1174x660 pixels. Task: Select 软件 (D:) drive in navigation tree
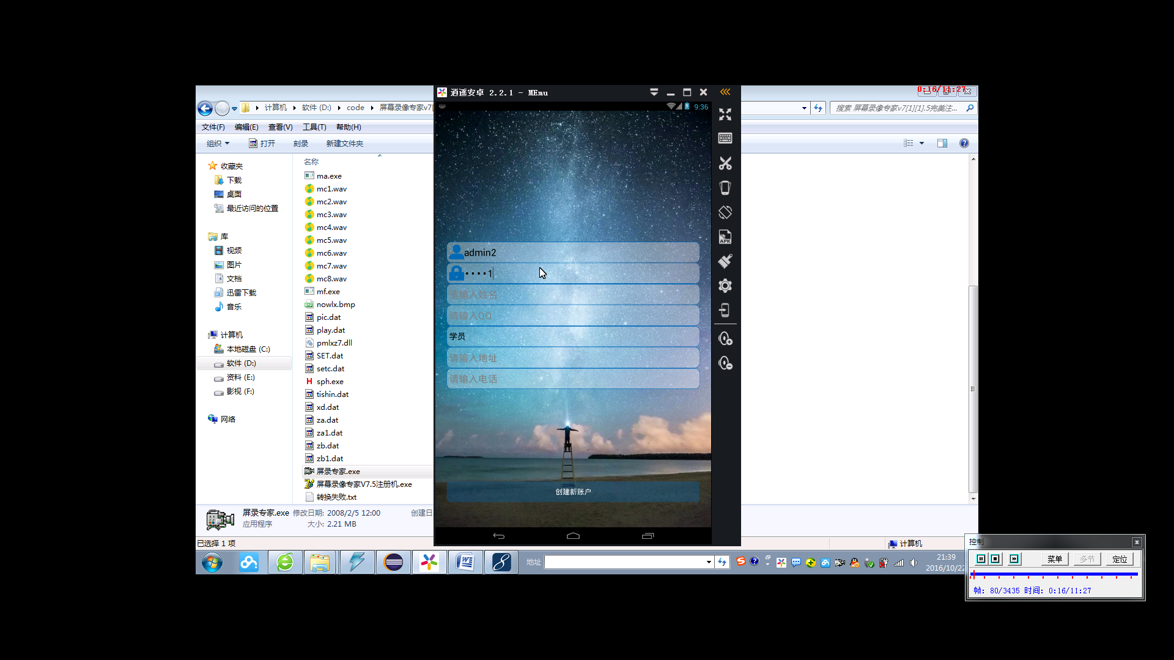241,363
